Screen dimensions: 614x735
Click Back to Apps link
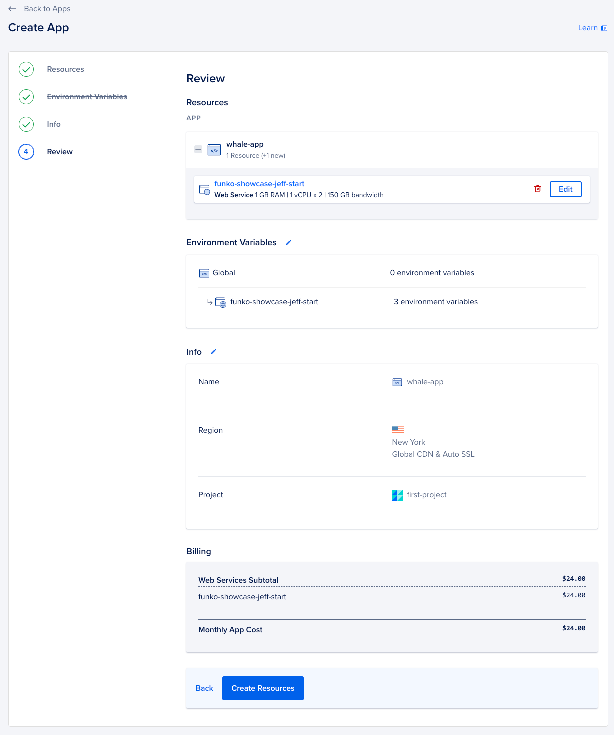click(x=47, y=9)
